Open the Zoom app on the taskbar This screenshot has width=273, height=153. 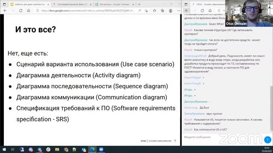[101, 150]
